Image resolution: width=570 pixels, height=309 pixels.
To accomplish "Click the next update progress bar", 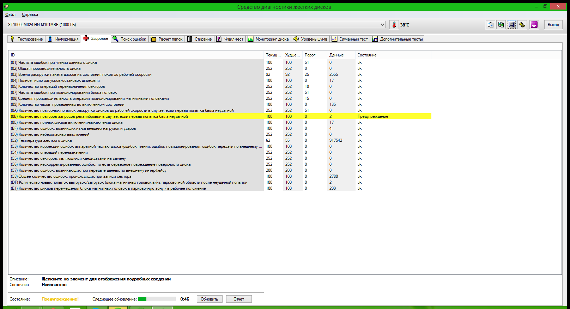I will (x=157, y=299).
